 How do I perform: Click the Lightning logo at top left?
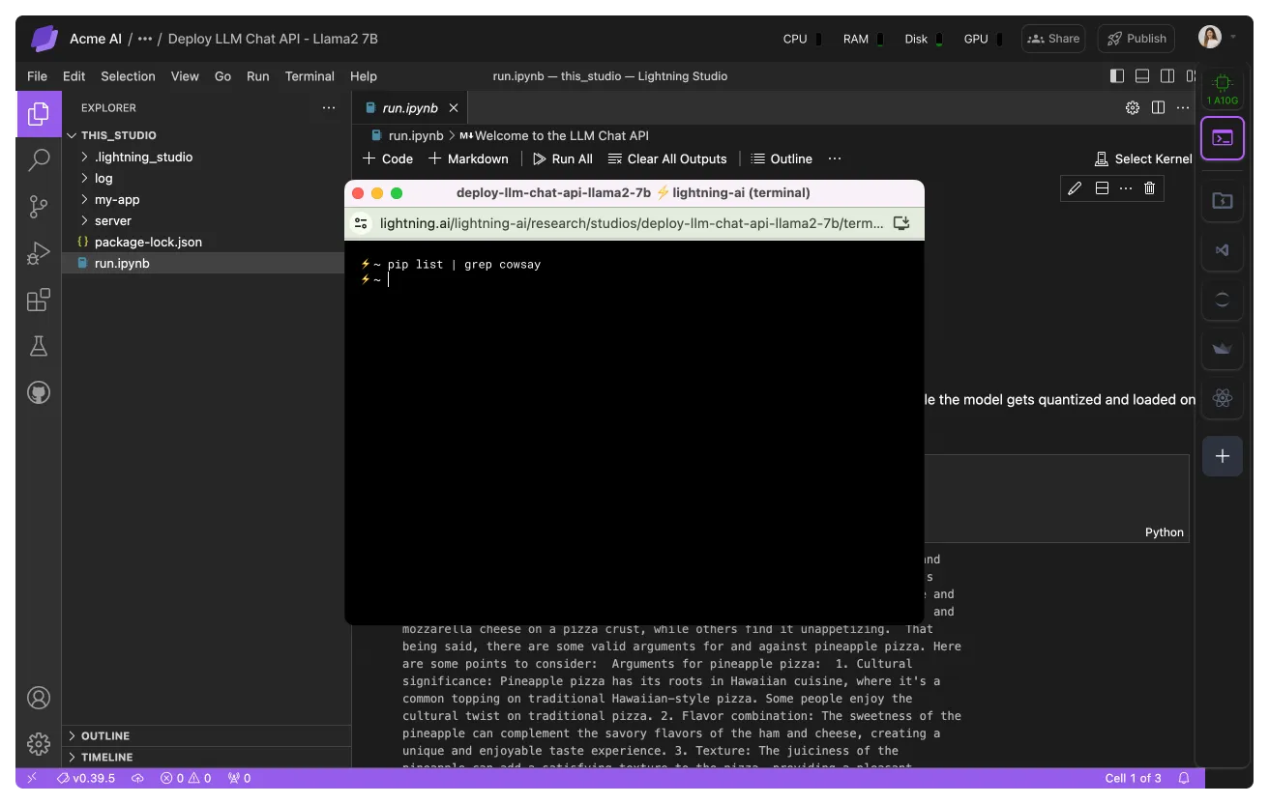click(44, 39)
